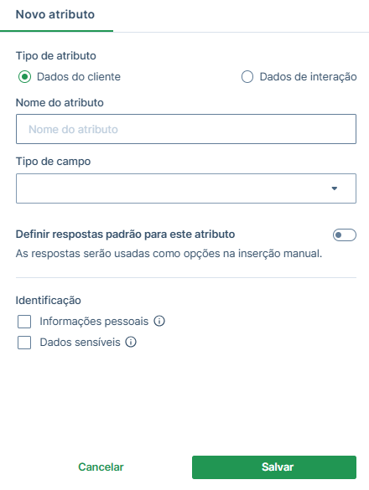The width and height of the screenshot is (369, 490).
Task: Open the Tipo de campo combo box
Action: 186,188
